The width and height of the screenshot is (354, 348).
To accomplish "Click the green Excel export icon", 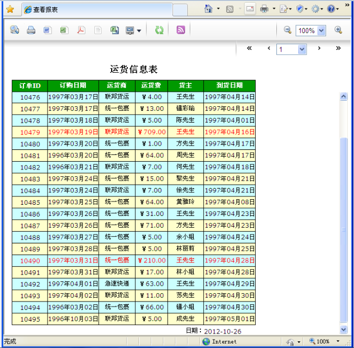I will click(x=114, y=30).
